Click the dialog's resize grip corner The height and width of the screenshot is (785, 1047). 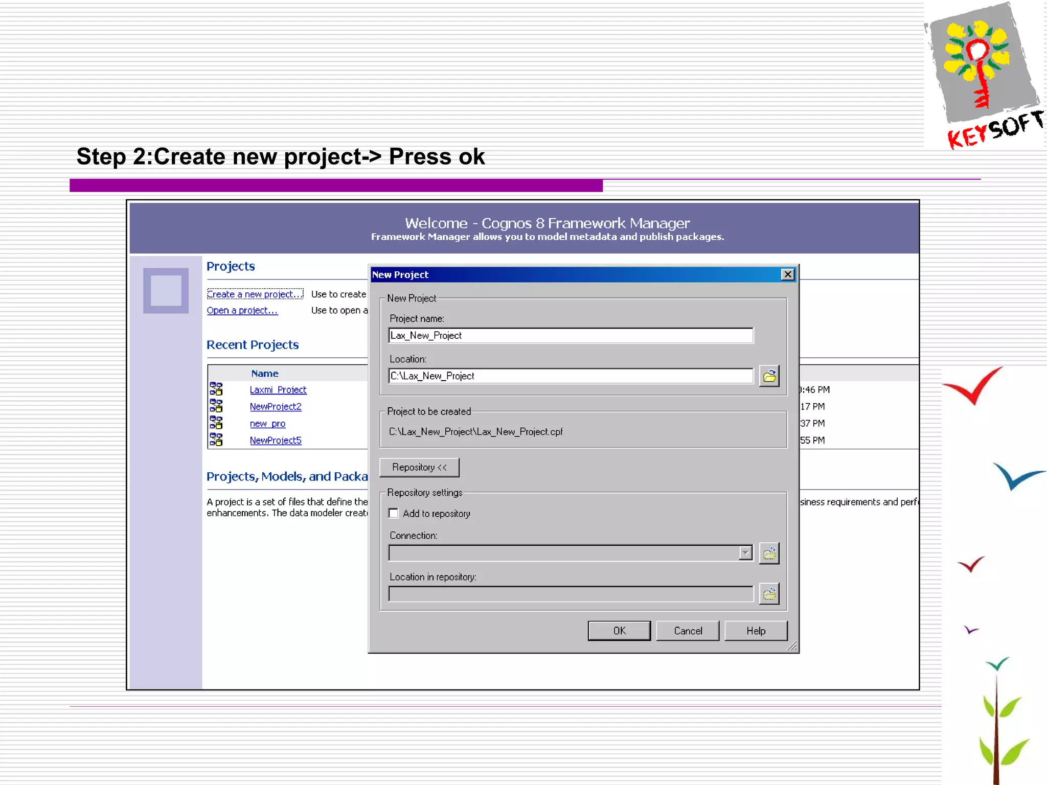pos(792,647)
